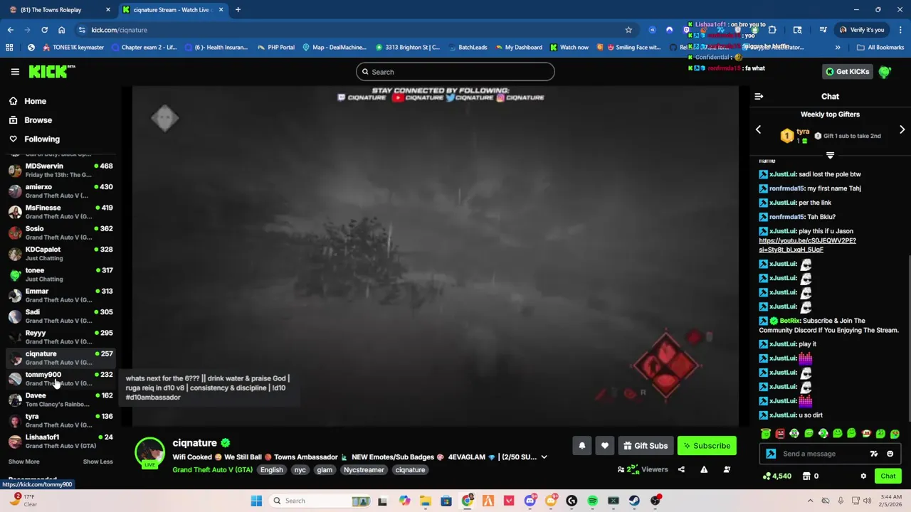911x512 pixels.
Task: Open All Bookmarks folder
Action: pyautogui.click(x=880, y=48)
